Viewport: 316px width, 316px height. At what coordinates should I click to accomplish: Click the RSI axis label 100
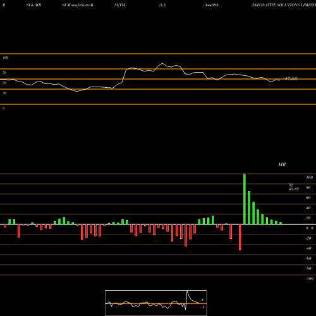[5, 58]
